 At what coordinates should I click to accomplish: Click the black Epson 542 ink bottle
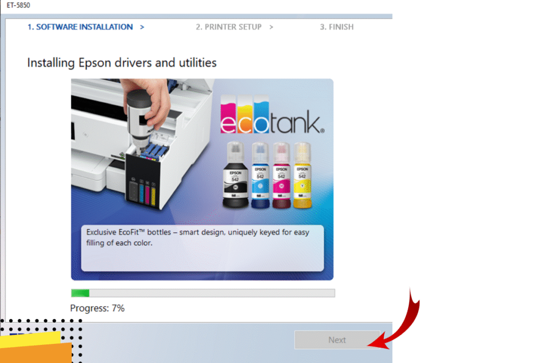(235, 175)
